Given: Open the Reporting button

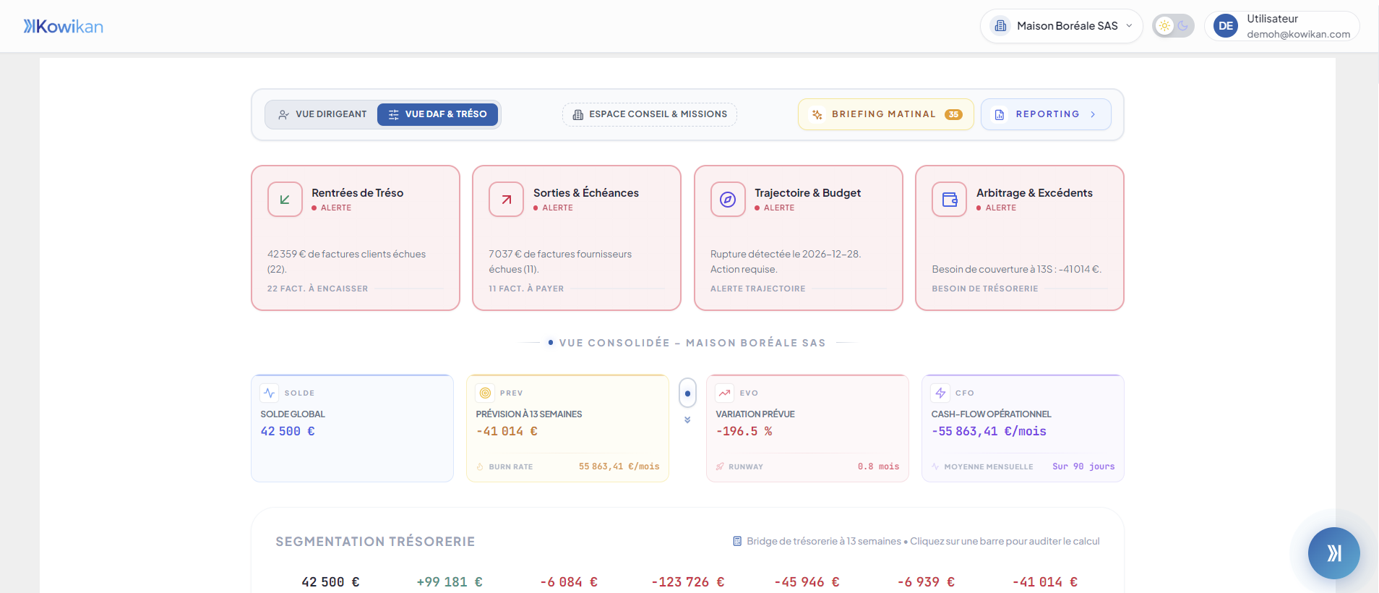Looking at the screenshot, I should 1046,114.
